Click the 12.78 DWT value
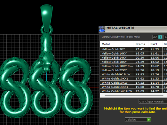 click(x=155, y=87)
